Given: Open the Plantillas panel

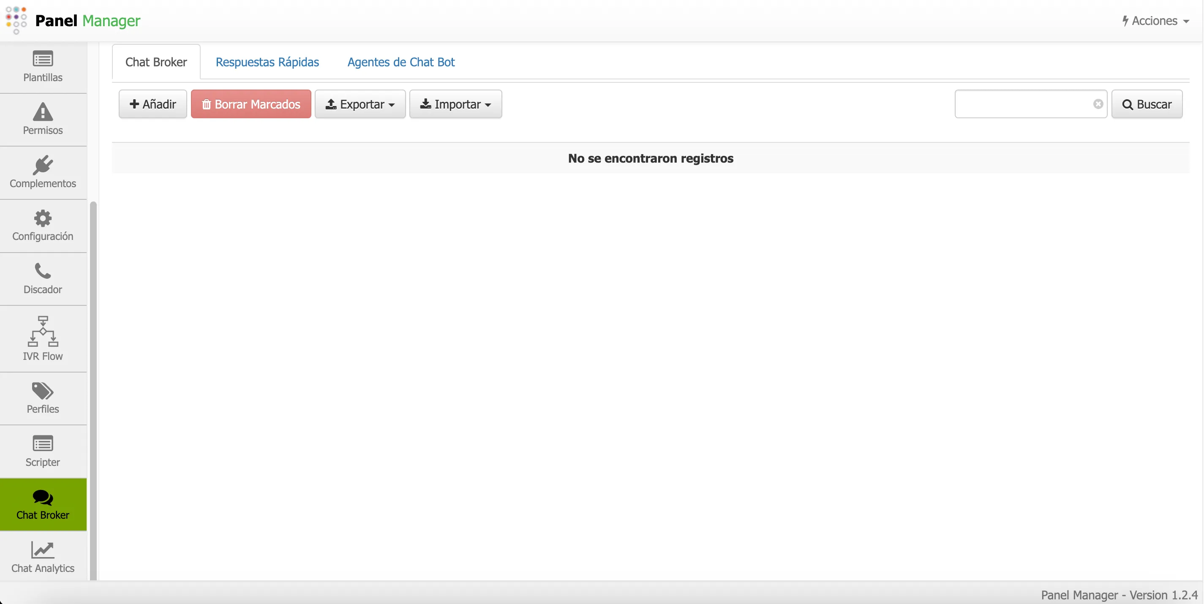Looking at the screenshot, I should coord(43,67).
